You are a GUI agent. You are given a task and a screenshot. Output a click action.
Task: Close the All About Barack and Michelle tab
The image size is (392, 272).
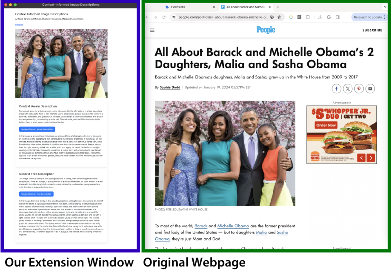(269, 7)
